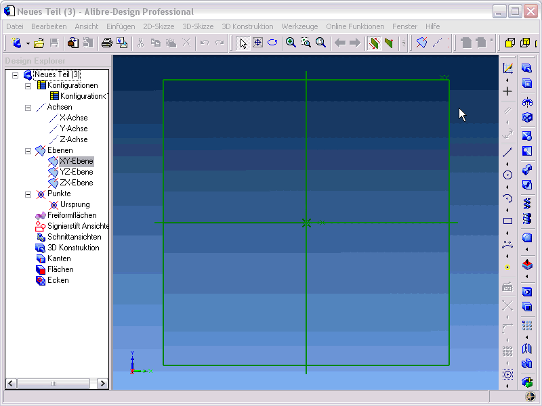Click the print icon in toolbar
The height and width of the screenshot is (406, 542).
(x=107, y=43)
